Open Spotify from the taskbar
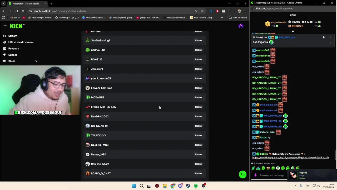The height and width of the screenshot is (190, 337). pyautogui.click(x=196, y=186)
